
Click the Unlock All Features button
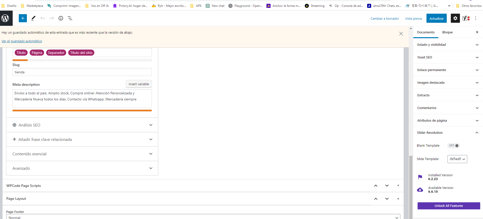449,206
